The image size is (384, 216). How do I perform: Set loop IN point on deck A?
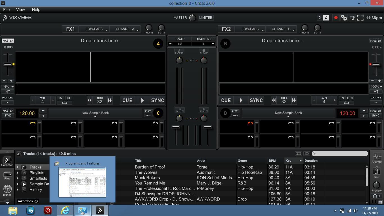60,98
